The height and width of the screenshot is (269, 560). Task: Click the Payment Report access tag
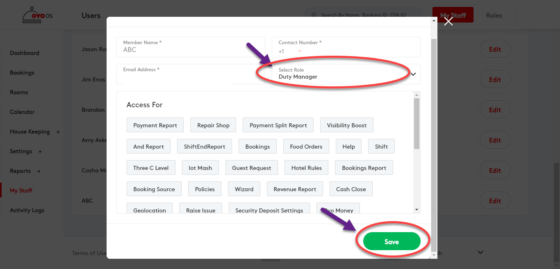[x=155, y=125]
